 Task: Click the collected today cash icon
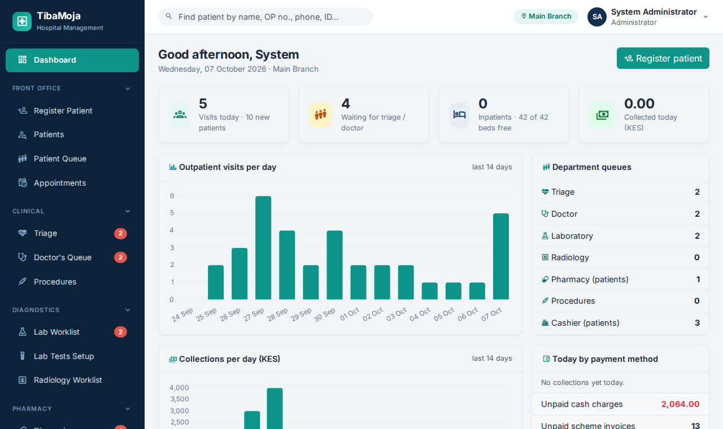(602, 115)
